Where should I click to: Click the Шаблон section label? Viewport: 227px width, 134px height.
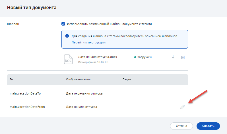point(13,24)
